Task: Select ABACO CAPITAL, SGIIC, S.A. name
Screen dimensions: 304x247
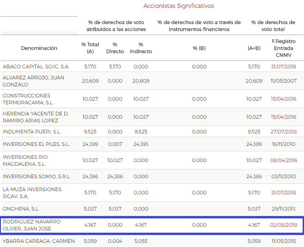Action: point(36,66)
